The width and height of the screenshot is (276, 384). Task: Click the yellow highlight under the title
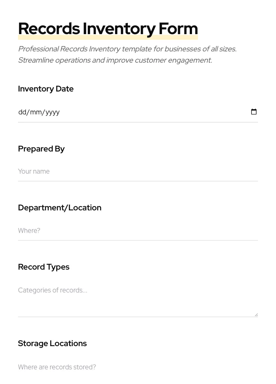click(108, 36)
